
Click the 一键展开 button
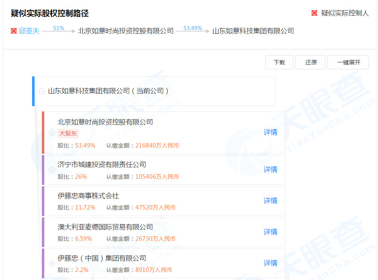pyautogui.click(x=348, y=62)
